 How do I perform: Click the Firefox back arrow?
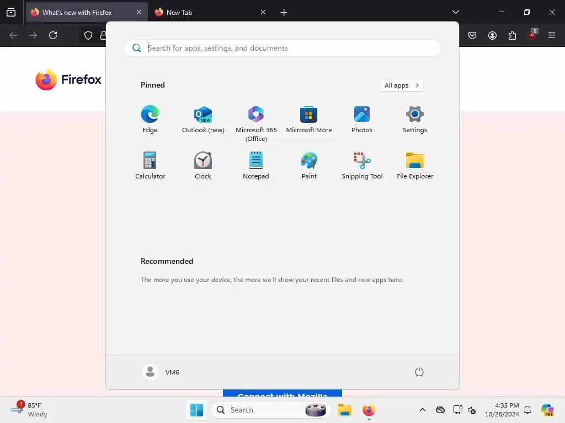13,35
